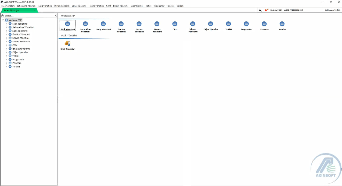Close the Arama sidebar panel
This screenshot has width=342, height=186.
point(56,16)
